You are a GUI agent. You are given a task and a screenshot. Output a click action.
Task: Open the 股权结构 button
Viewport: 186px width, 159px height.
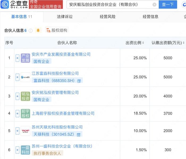pyautogui.click(x=57, y=30)
